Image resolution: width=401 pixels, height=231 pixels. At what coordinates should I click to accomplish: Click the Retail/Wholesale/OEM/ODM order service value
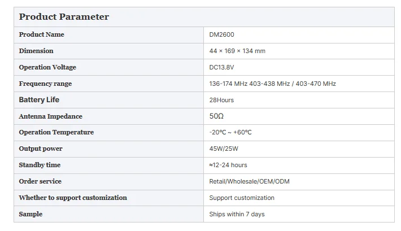[x=249, y=181]
